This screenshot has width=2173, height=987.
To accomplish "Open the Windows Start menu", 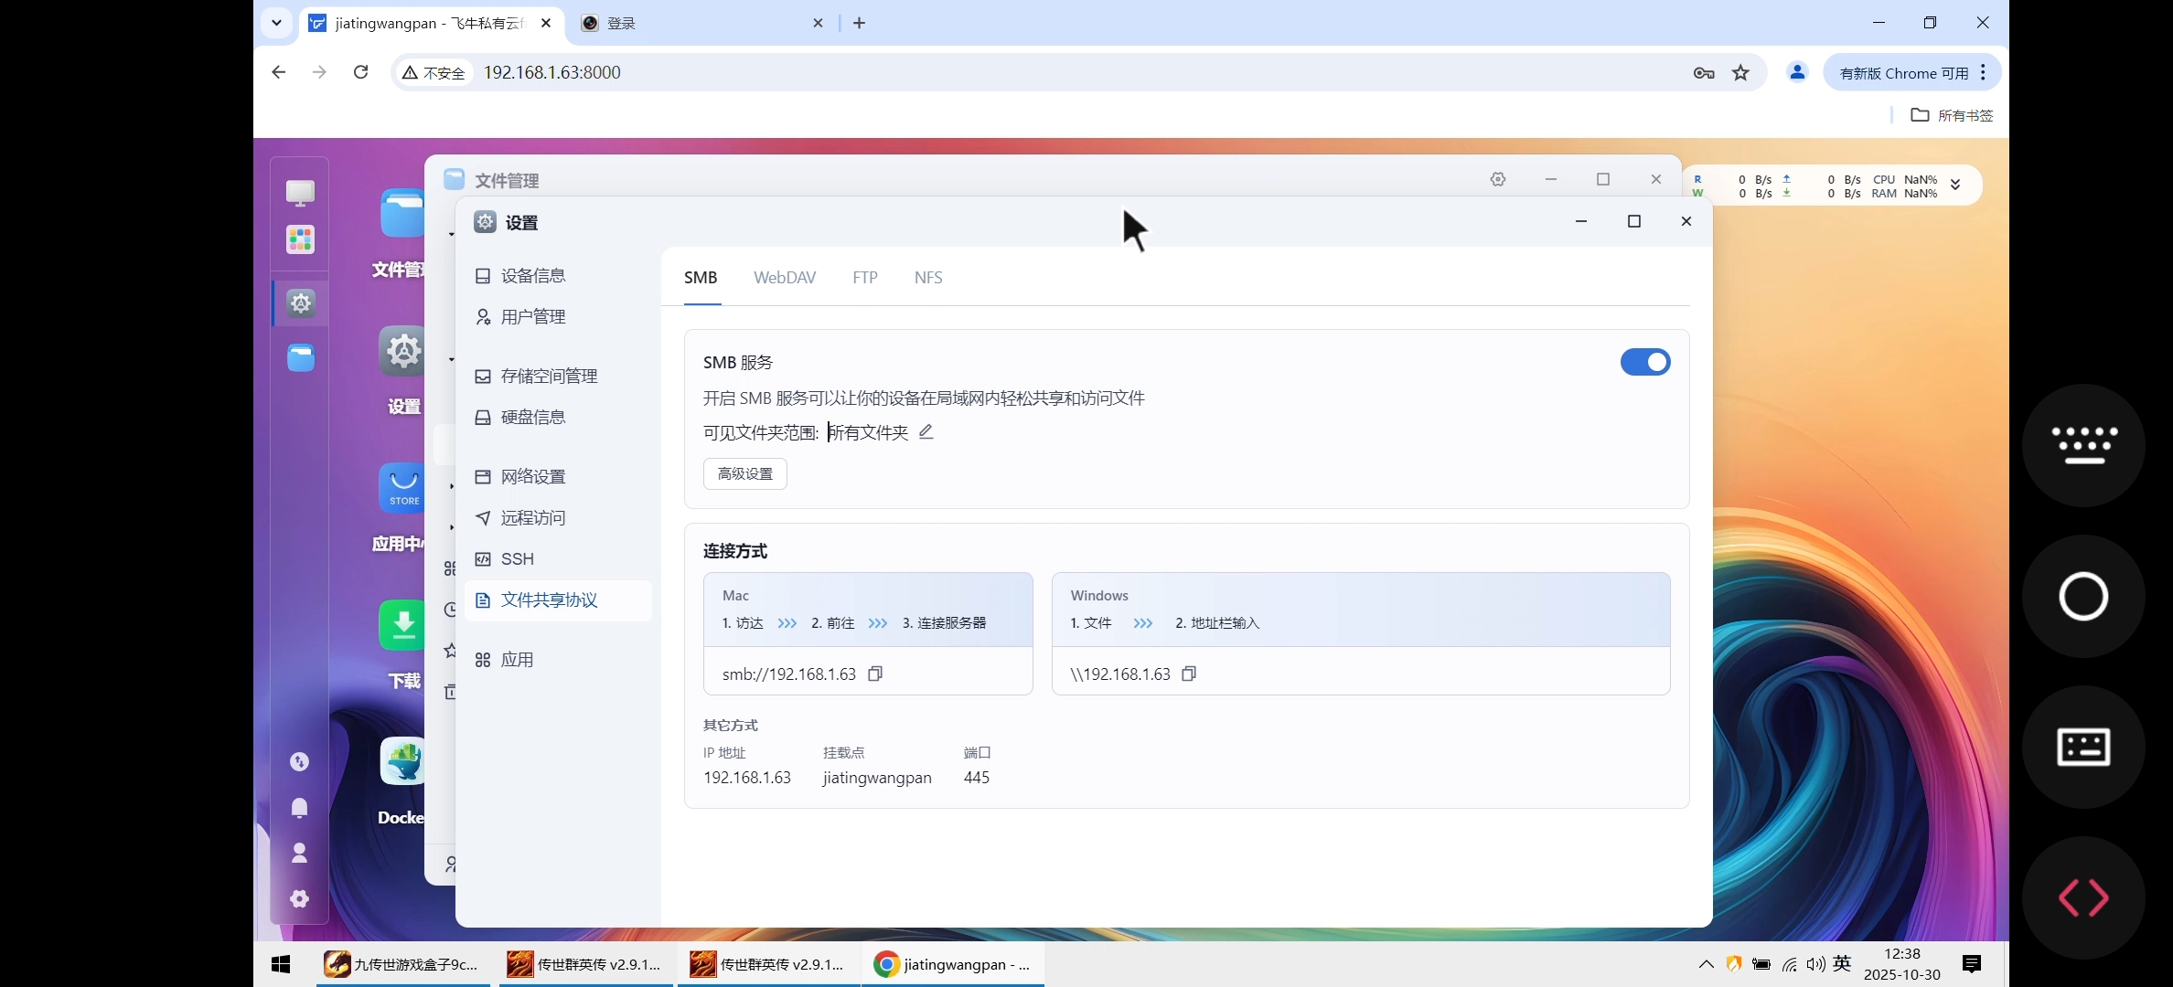I will pyautogui.click(x=280, y=964).
